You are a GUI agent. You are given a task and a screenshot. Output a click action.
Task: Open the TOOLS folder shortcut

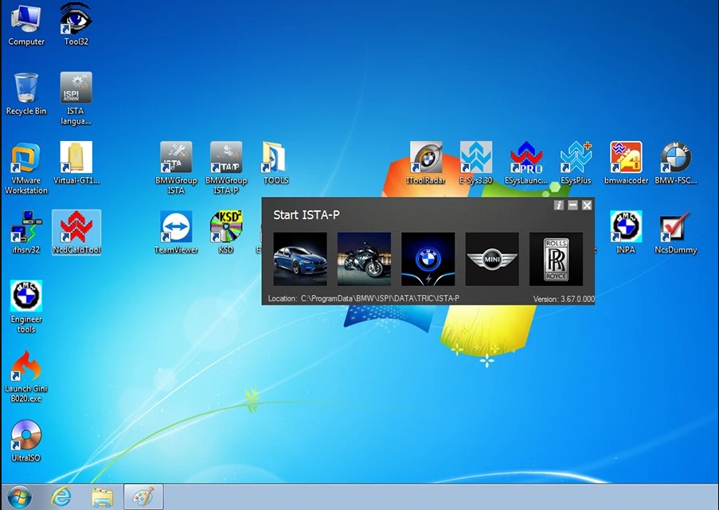point(275,163)
